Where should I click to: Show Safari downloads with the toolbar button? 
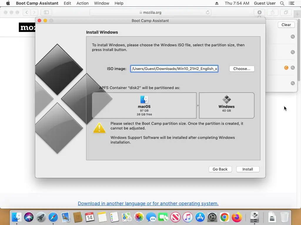coord(259,12)
